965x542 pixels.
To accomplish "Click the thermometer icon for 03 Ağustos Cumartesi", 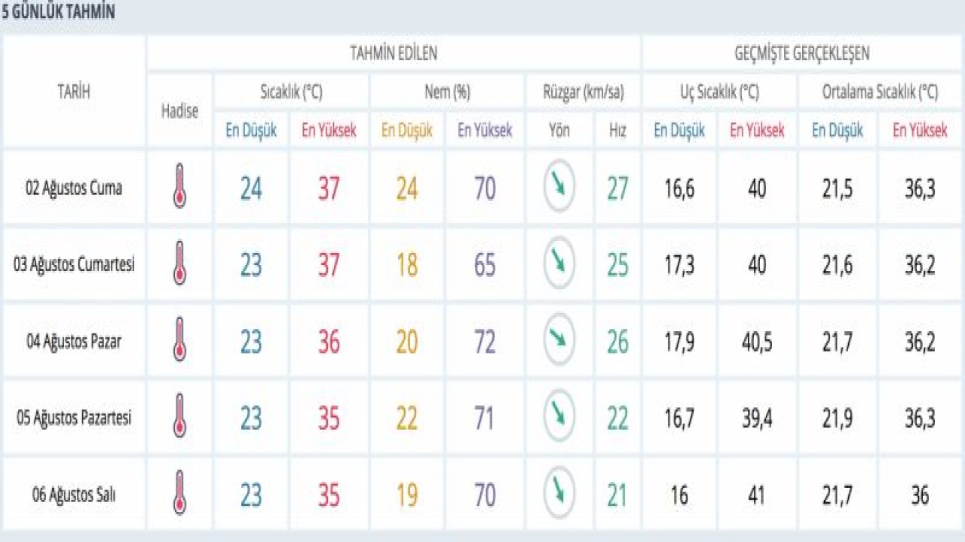I will pos(179,264).
